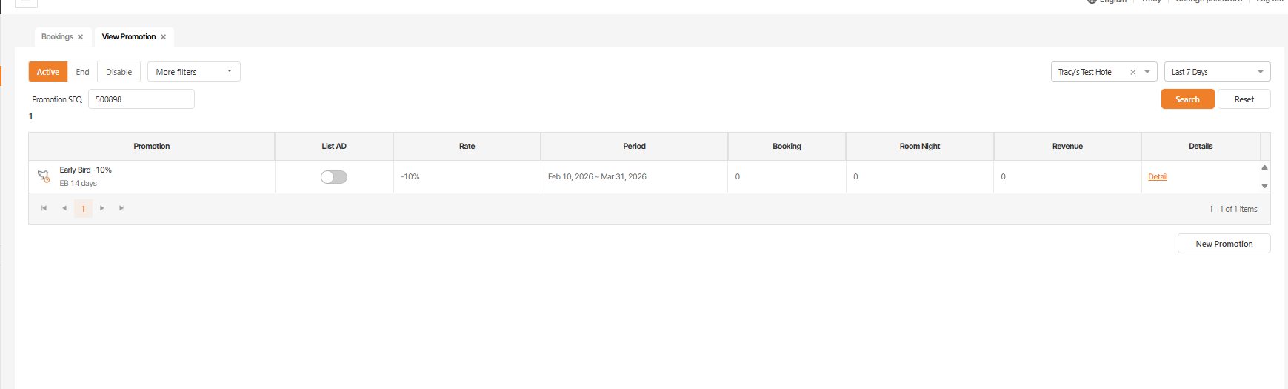Viewport: 1288px width, 389px height.
Task: Close the Bookings tab
Action: (80, 37)
